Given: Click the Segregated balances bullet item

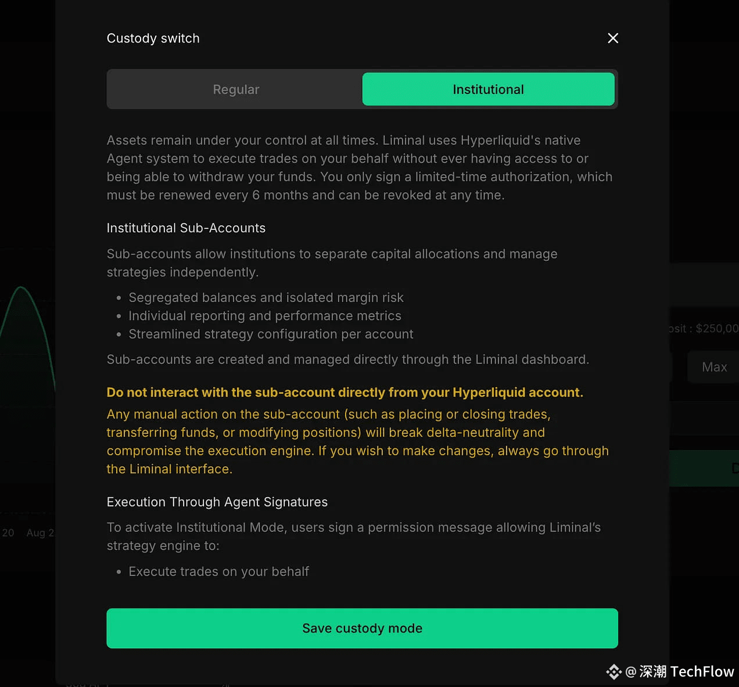Looking at the screenshot, I should (266, 298).
